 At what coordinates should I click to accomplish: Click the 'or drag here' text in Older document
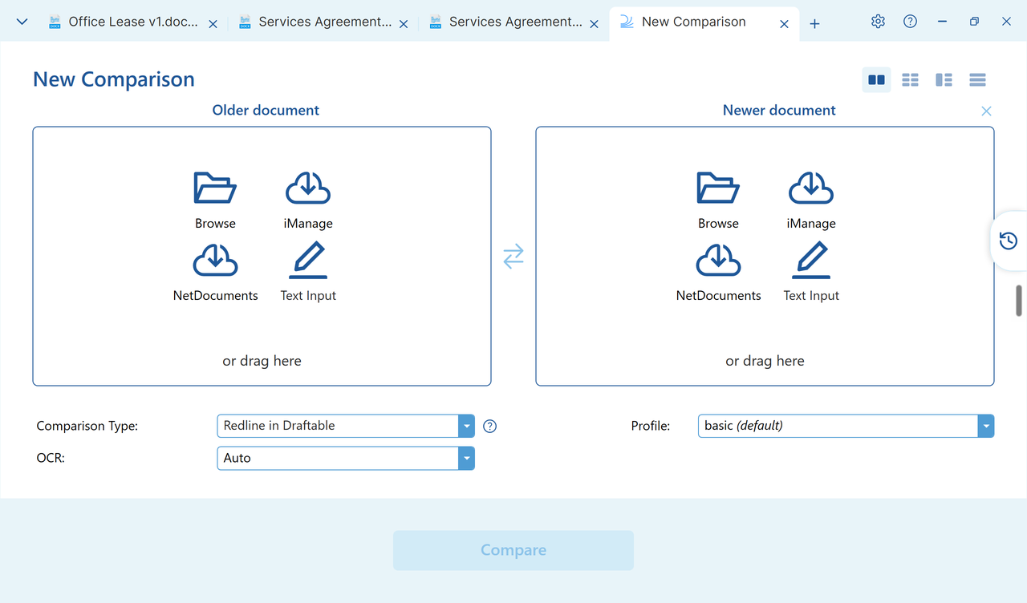point(262,361)
